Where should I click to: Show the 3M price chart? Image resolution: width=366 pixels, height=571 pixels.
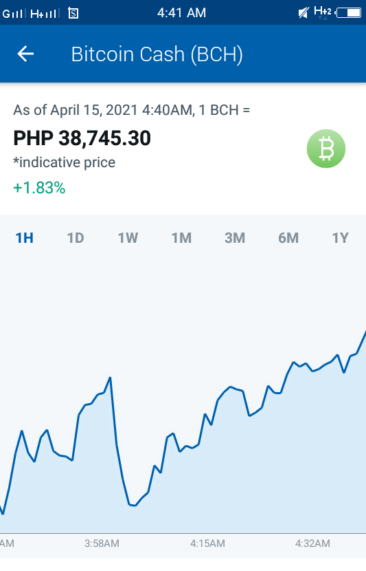click(235, 238)
